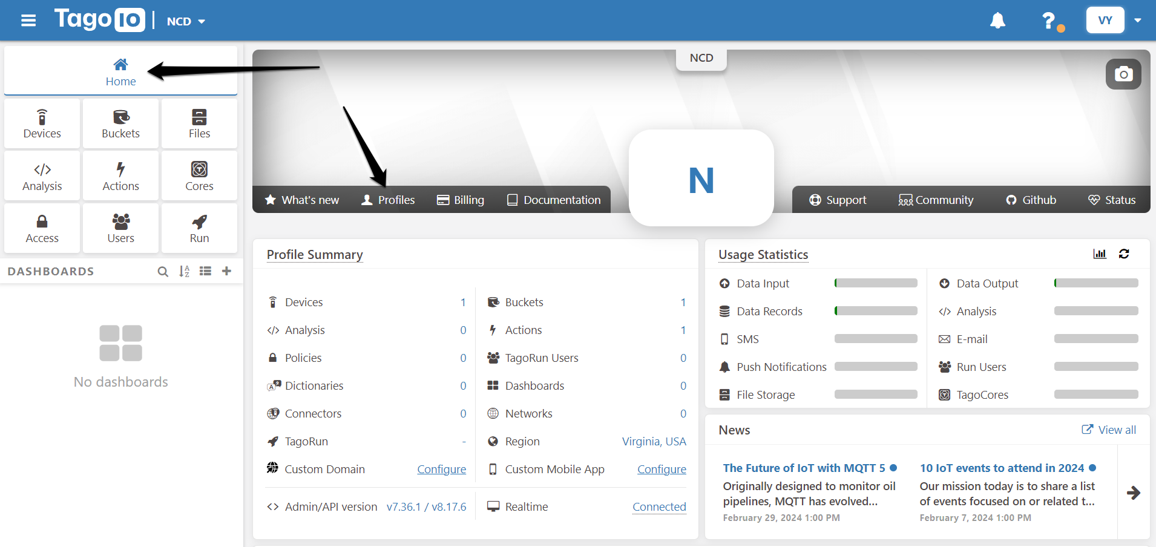This screenshot has height=547, width=1156.
Task: Open the Users section
Action: pyautogui.click(x=120, y=228)
